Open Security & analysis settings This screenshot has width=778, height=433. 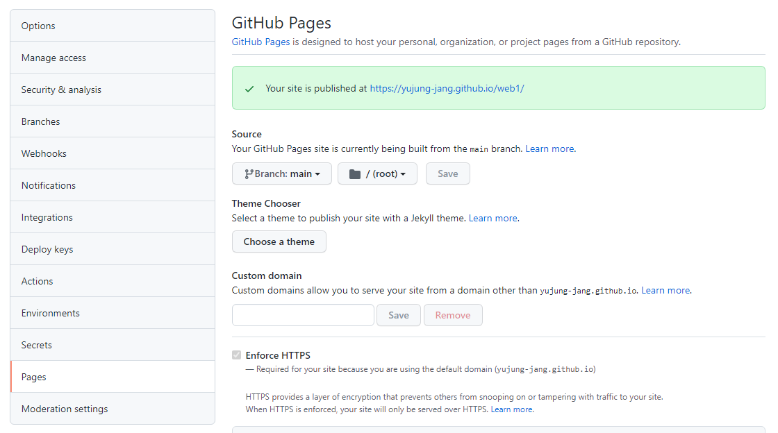tap(113, 90)
